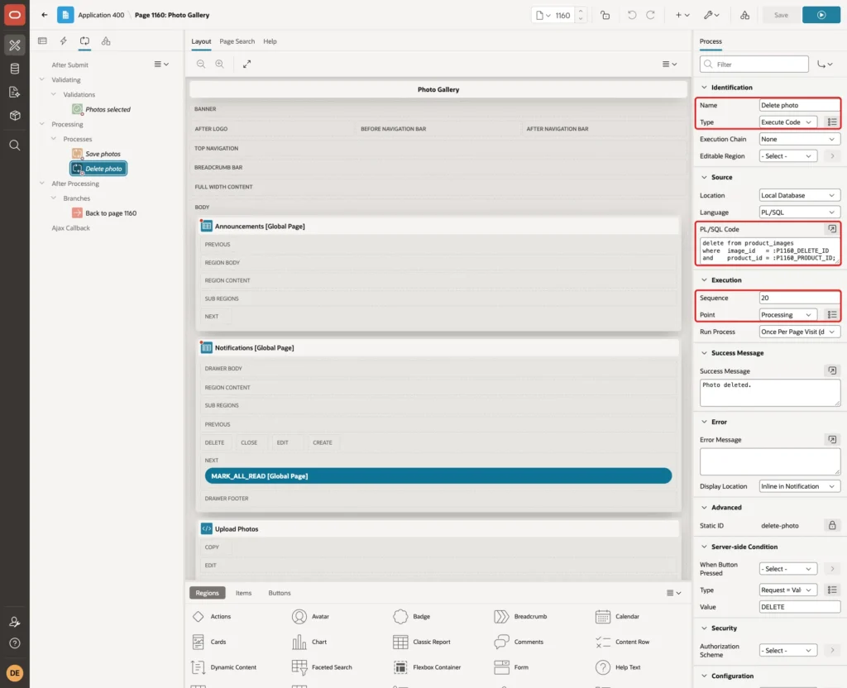Open the App Builder sidebar icon
Image resolution: width=847 pixels, height=688 pixels.
tap(15, 45)
